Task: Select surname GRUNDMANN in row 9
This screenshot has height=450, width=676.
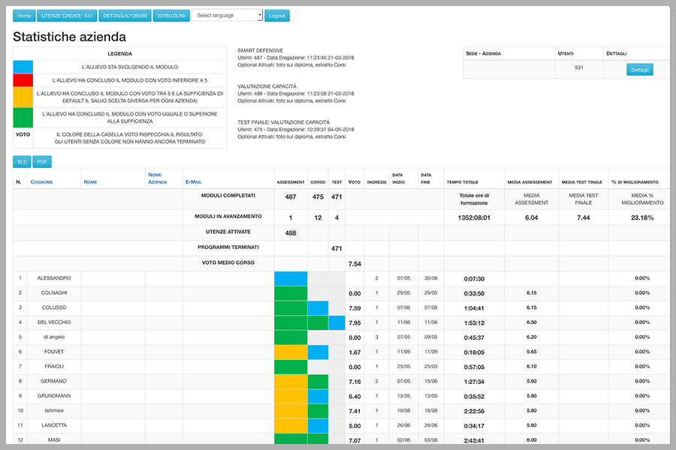Action: pyautogui.click(x=54, y=396)
